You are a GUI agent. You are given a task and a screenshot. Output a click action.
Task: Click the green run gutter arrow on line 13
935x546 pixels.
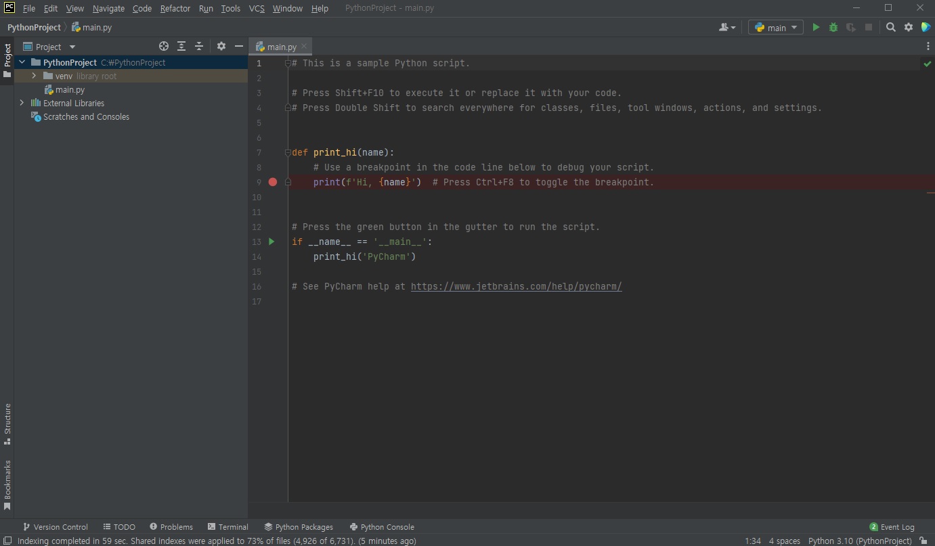(x=271, y=242)
